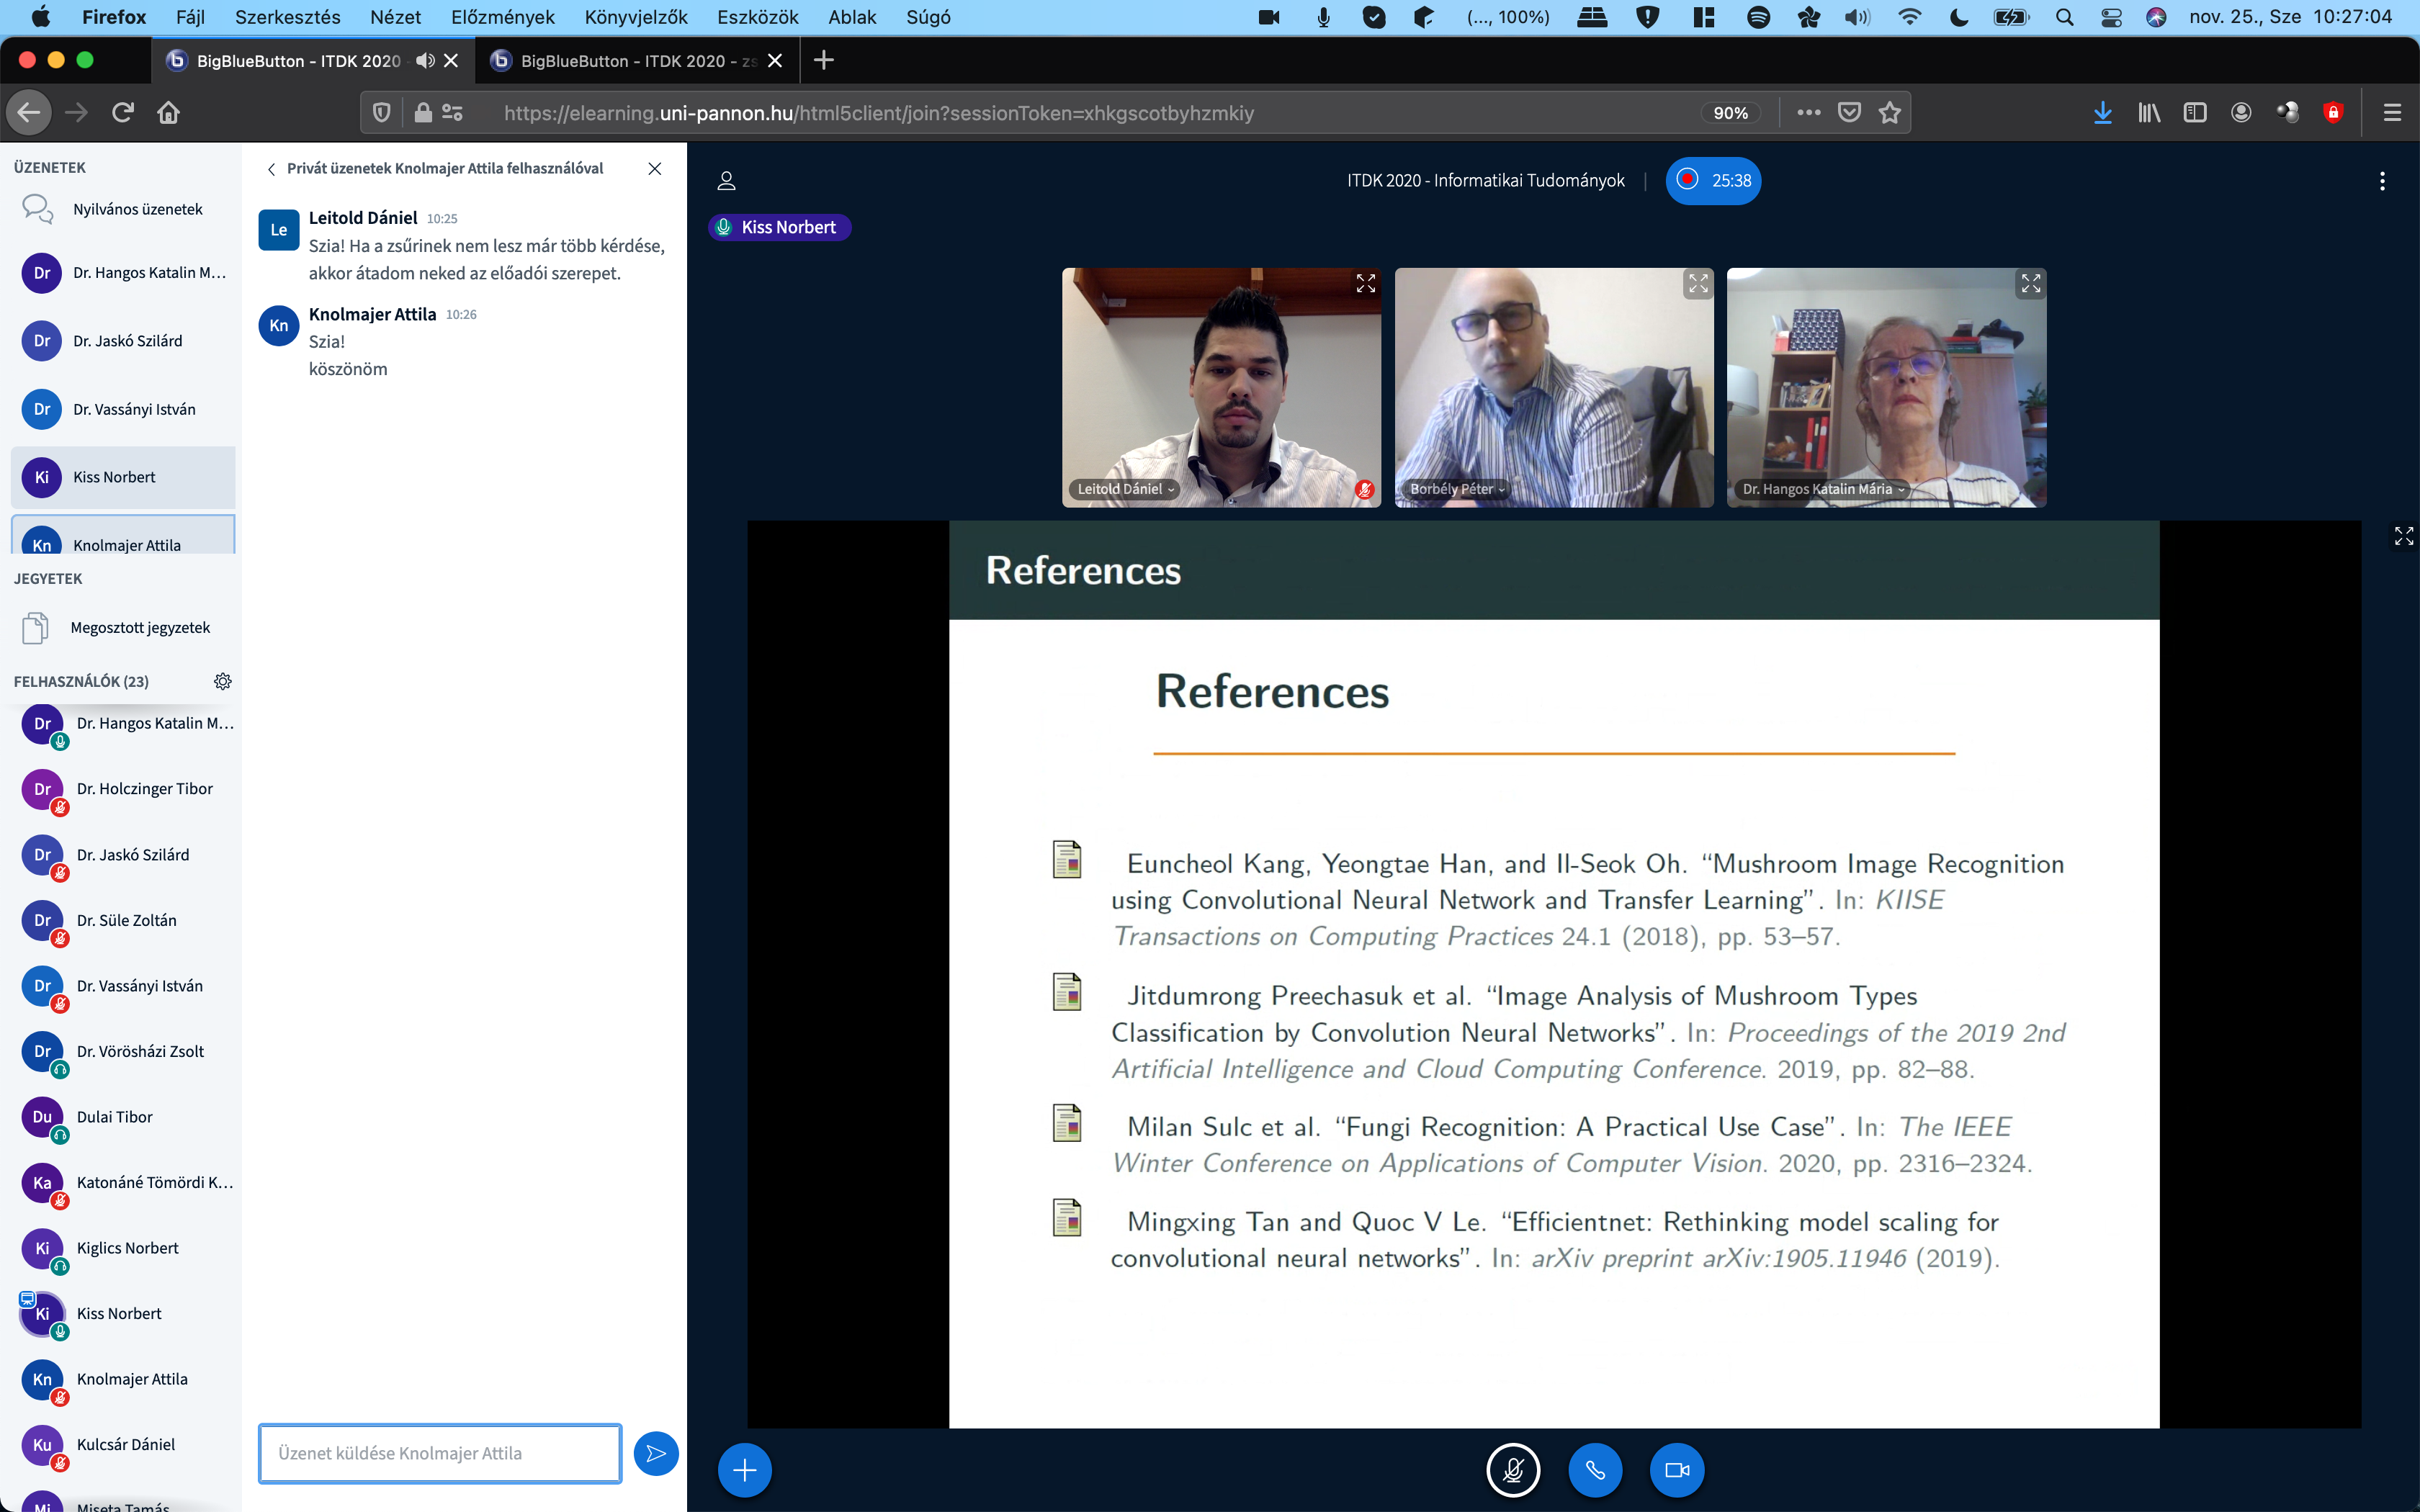Click the message input field for Knolmajer Attila
Viewport: 2420px width, 1512px height.
pos(440,1453)
